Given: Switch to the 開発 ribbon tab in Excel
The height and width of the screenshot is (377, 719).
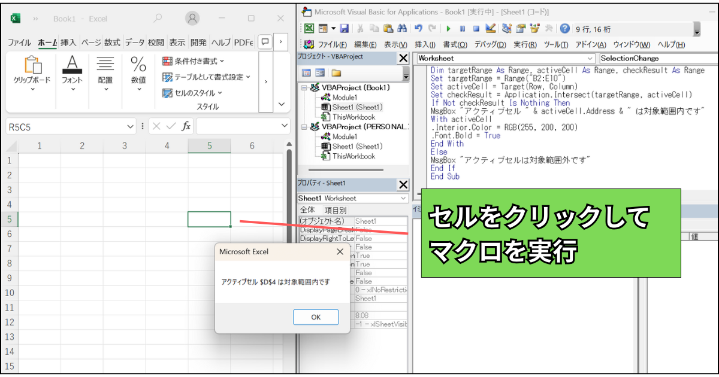Looking at the screenshot, I should (x=198, y=42).
